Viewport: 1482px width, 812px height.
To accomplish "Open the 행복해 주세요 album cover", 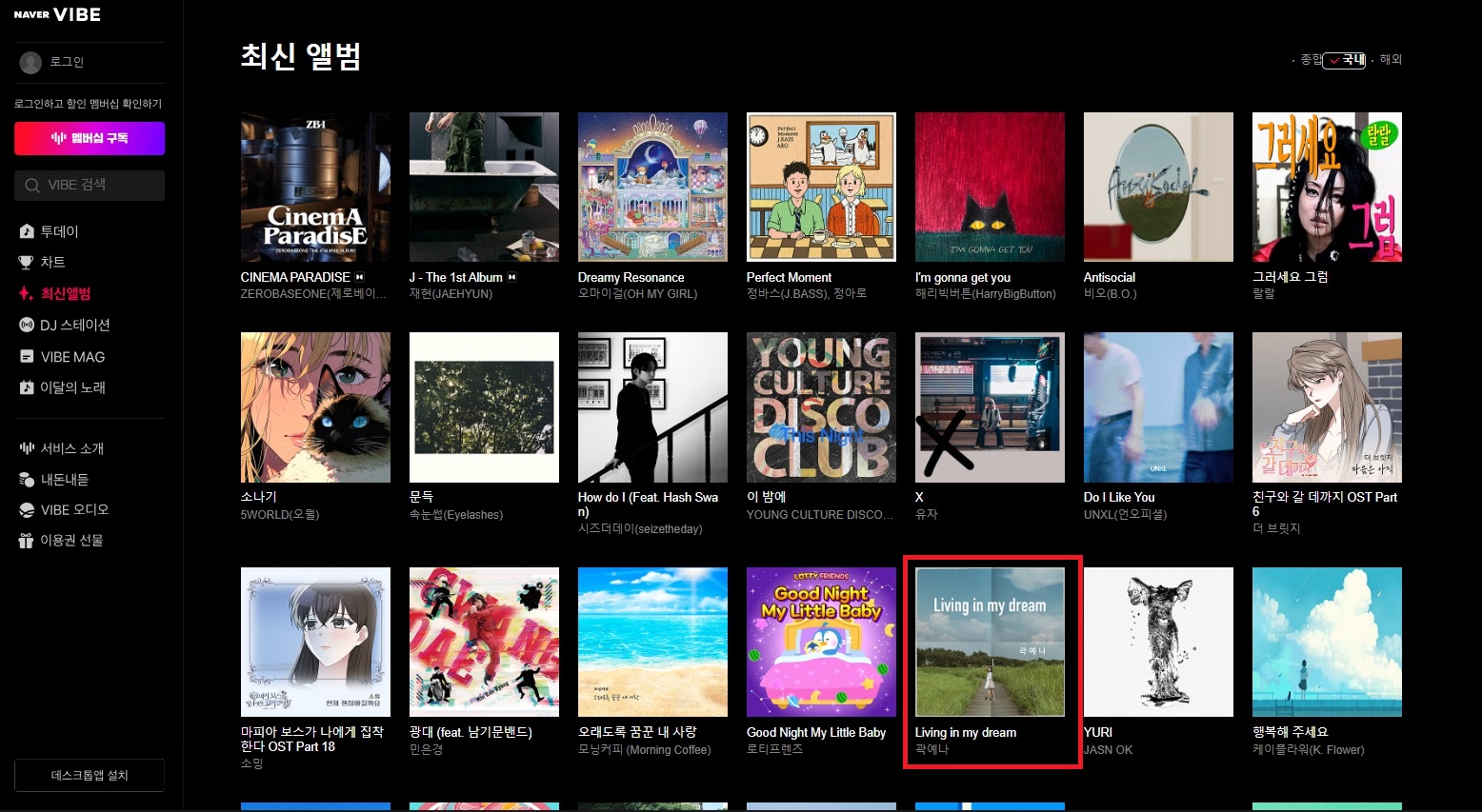I will coord(1327,642).
